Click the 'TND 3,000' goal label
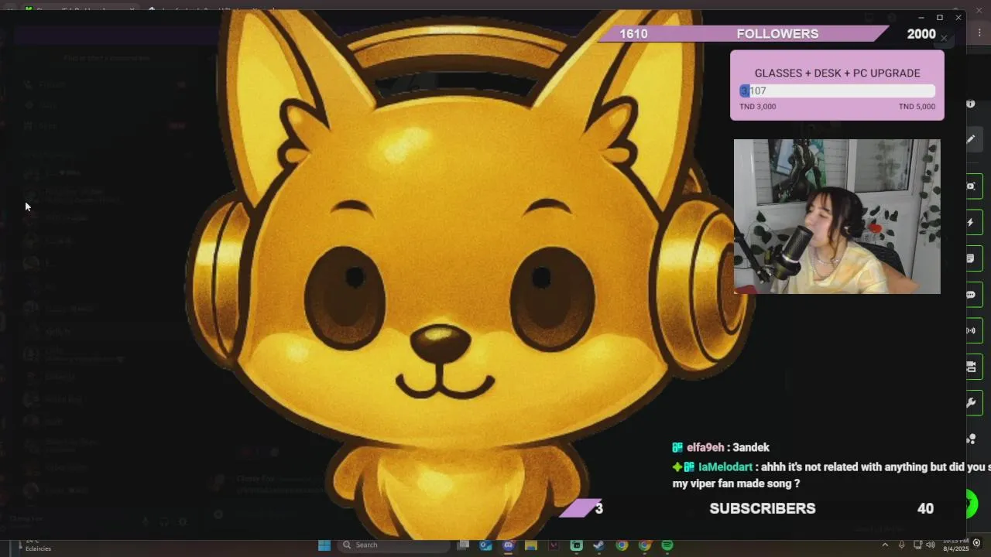991x557 pixels. [x=758, y=107]
